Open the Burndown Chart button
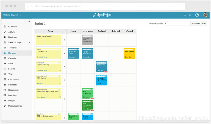Screen dimensions: 211x124 click(x=199, y=24)
